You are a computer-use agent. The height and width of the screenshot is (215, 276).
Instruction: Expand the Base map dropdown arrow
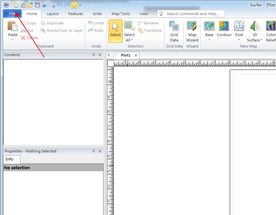pyautogui.click(x=209, y=40)
